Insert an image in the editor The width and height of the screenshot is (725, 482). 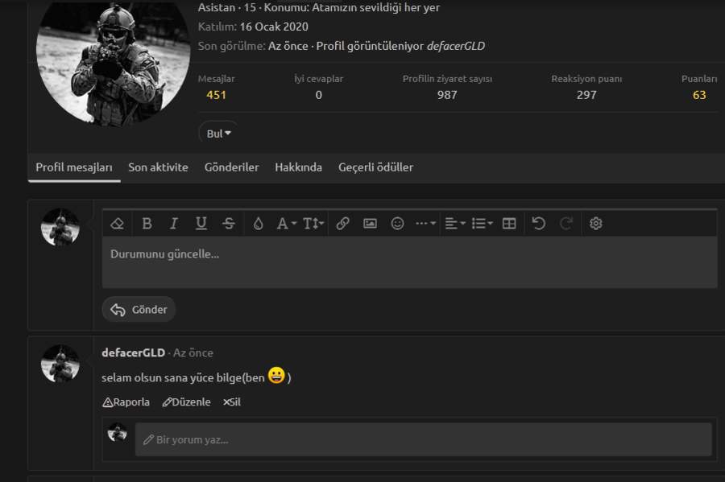tap(370, 224)
